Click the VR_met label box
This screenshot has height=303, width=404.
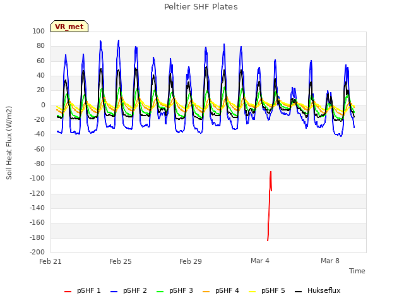tap(69, 27)
